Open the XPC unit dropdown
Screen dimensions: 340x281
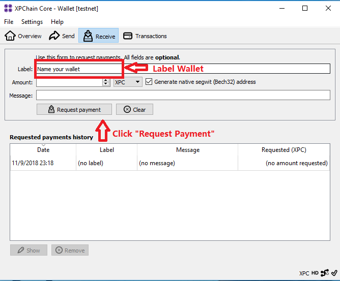(x=128, y=82)
